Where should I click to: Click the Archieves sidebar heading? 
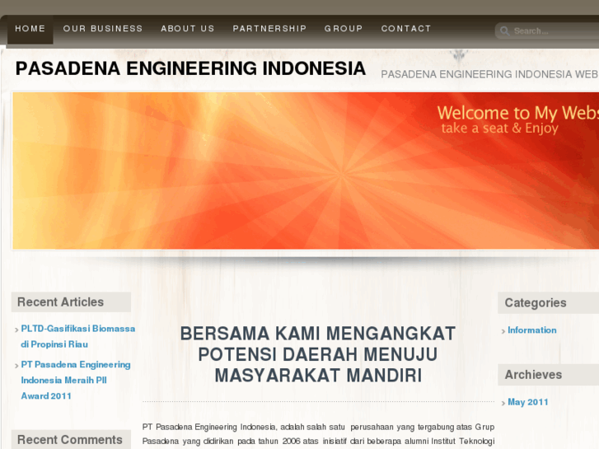tap(533, 375)
